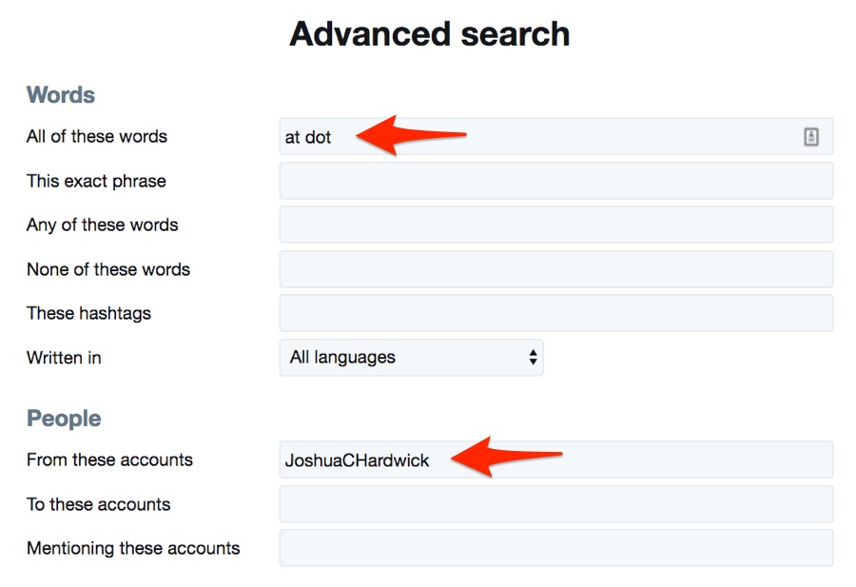Image resolution: width=856 pixels, height=587 pixels.
Task: Click the To these accounts label text
Action: [x=99, y=504]
